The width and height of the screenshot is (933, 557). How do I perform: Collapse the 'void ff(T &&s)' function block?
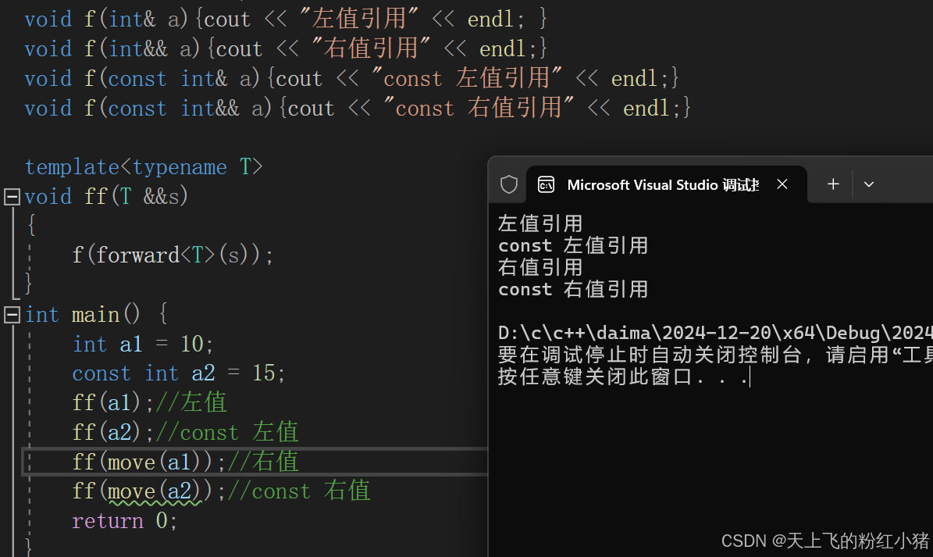(x=12, y=197)
